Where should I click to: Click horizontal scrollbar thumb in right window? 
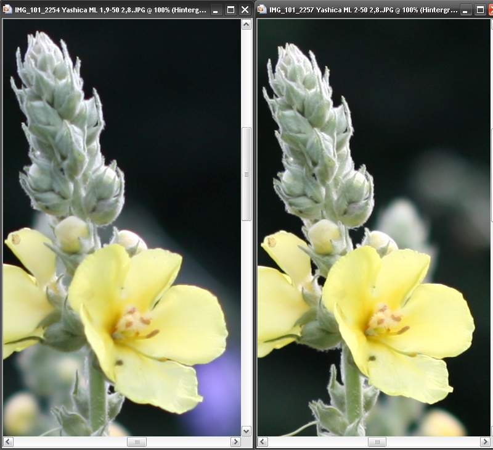click(377, 442)
